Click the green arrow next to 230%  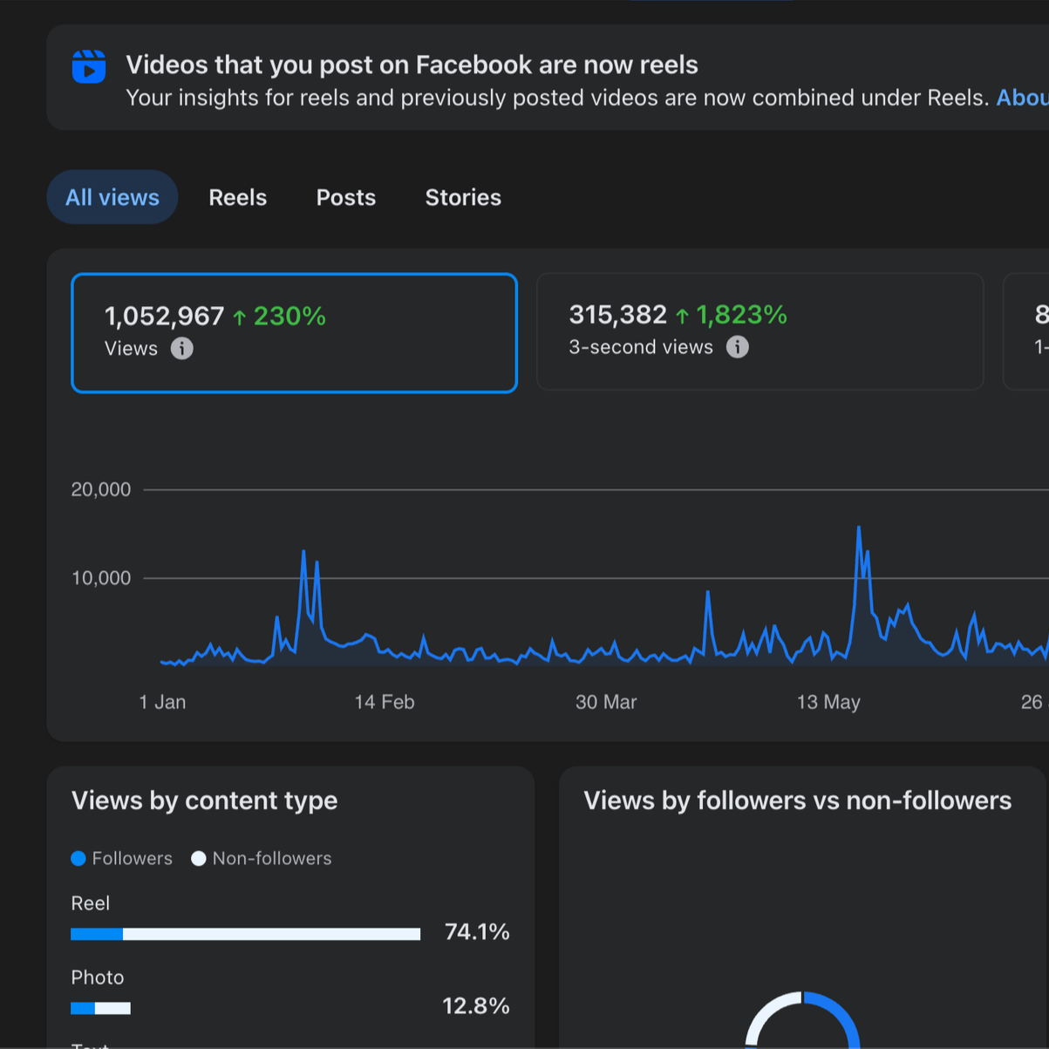pyautogui.click(x=240, y=317)
